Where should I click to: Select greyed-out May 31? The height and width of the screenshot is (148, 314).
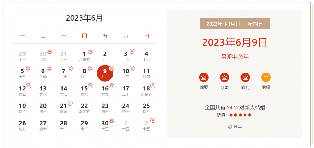coord(64,56)
